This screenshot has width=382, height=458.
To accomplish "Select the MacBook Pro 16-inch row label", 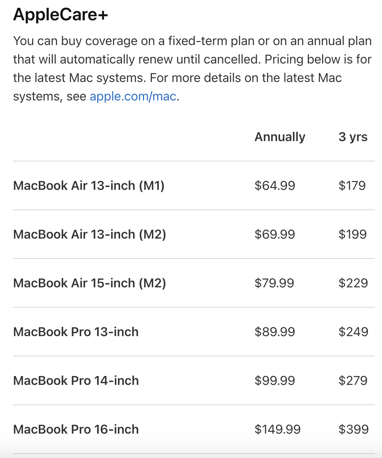I will (76, 429).
